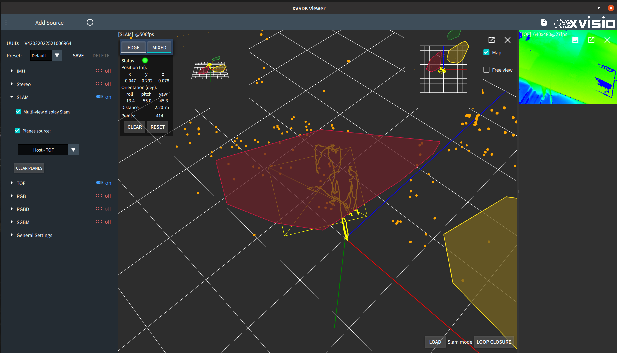Click the CLEAR button in SLAM panel
This screenshot has width=617, height=353.
point(135,127)
